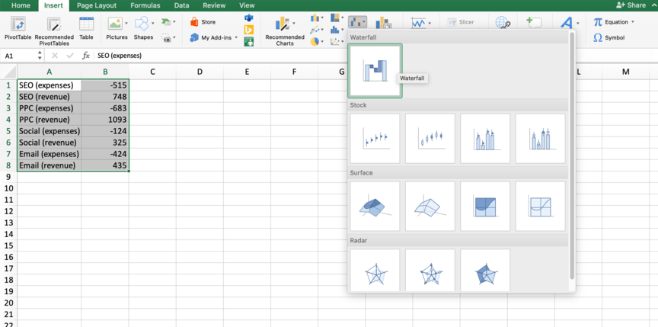658x327 pixels.
Task: Choose the wireframe contour Surface chart
Action: 540,206
